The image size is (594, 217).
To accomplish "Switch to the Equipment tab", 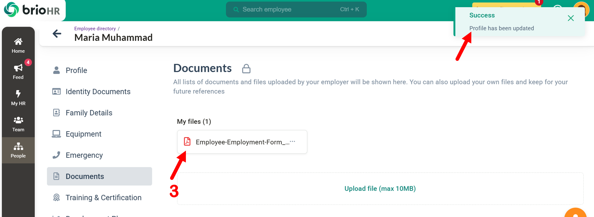I will point(83,134).
